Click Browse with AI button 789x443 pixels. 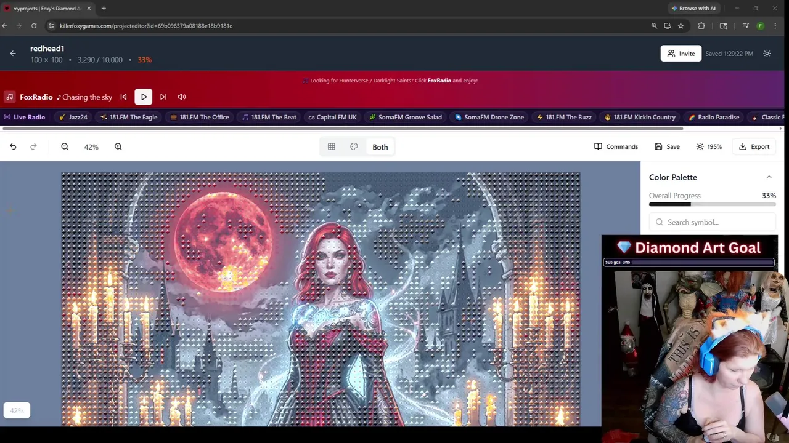point(693,9)
